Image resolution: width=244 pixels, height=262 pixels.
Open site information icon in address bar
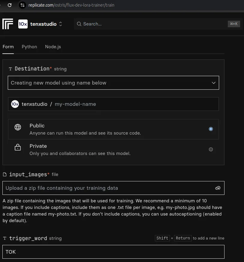point(23,5)
